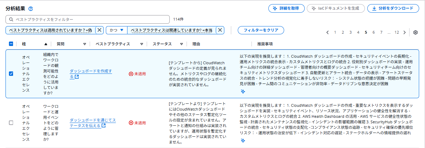Sort by the ステータス column
The width and height of the screenshot is (425, 148).
pyautogui.click(x=181, y=44)
